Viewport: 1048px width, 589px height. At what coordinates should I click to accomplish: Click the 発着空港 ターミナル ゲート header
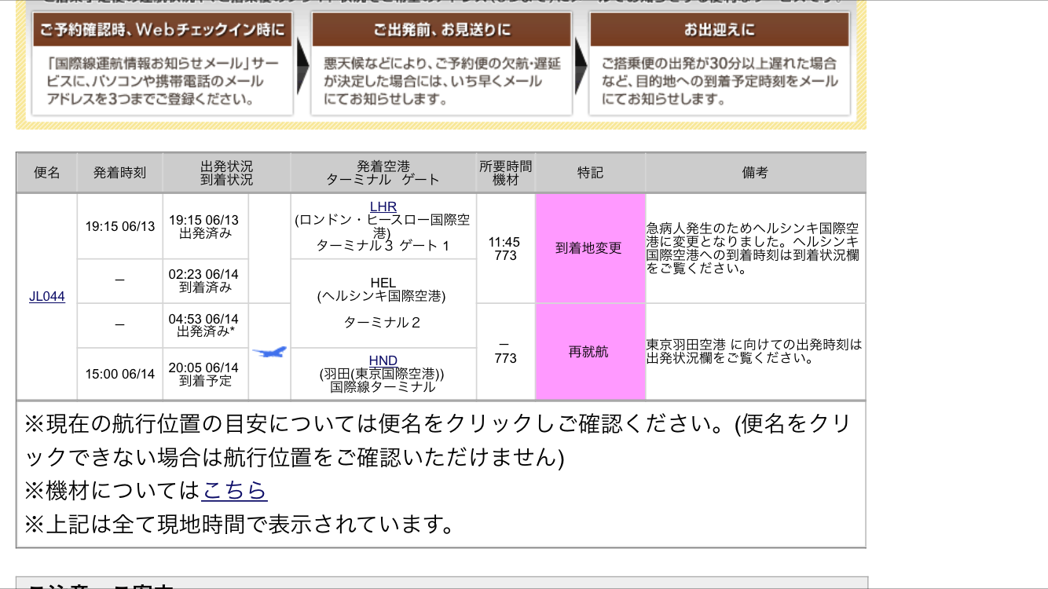pos(383,173)
